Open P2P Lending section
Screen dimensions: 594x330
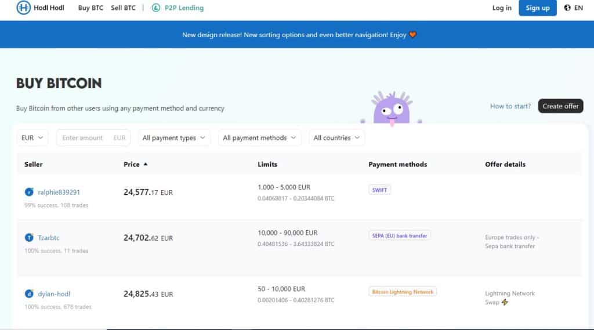click(184, 8)
